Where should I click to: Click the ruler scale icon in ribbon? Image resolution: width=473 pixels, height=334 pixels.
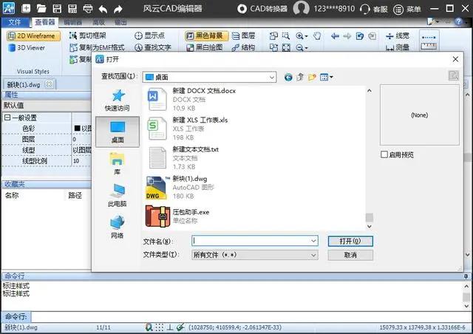pyautogui.click(x=429, y=47)
